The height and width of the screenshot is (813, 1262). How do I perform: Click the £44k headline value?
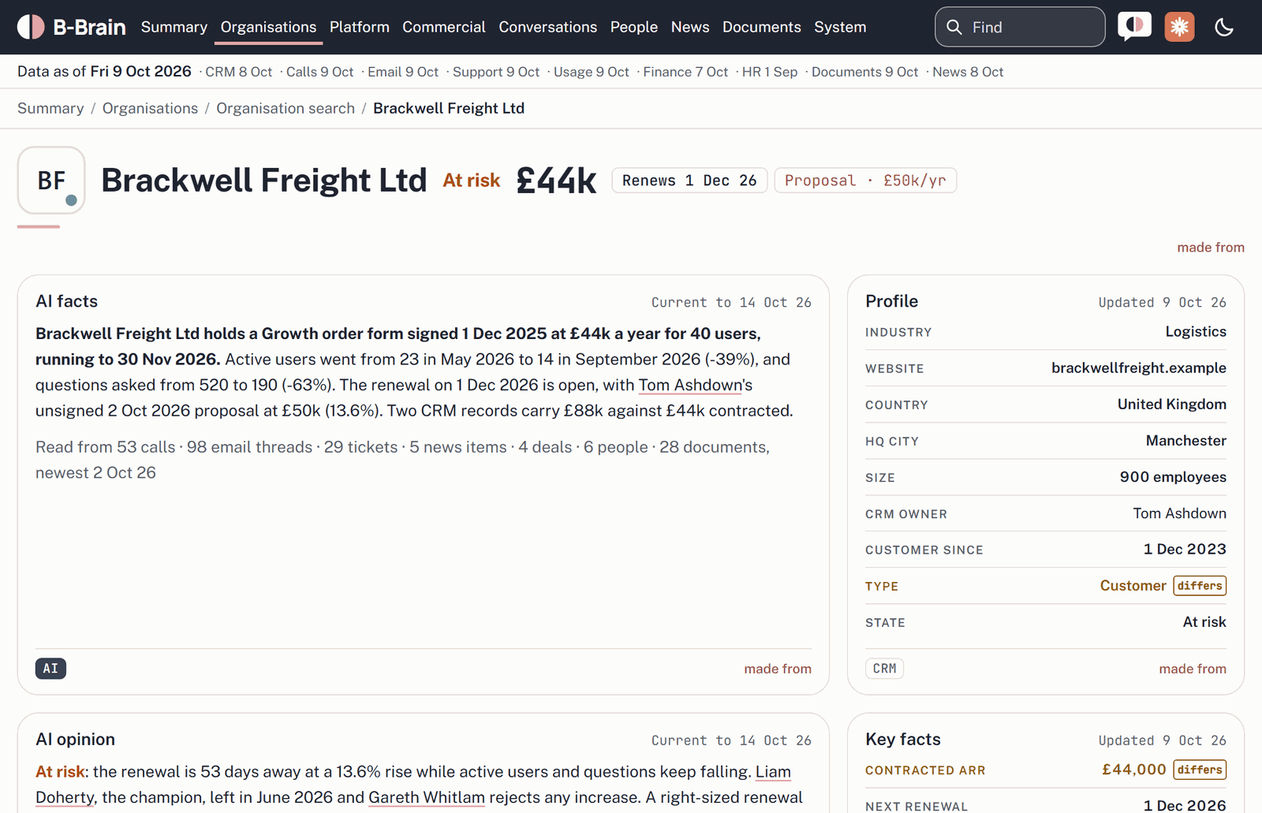point(556,181)
